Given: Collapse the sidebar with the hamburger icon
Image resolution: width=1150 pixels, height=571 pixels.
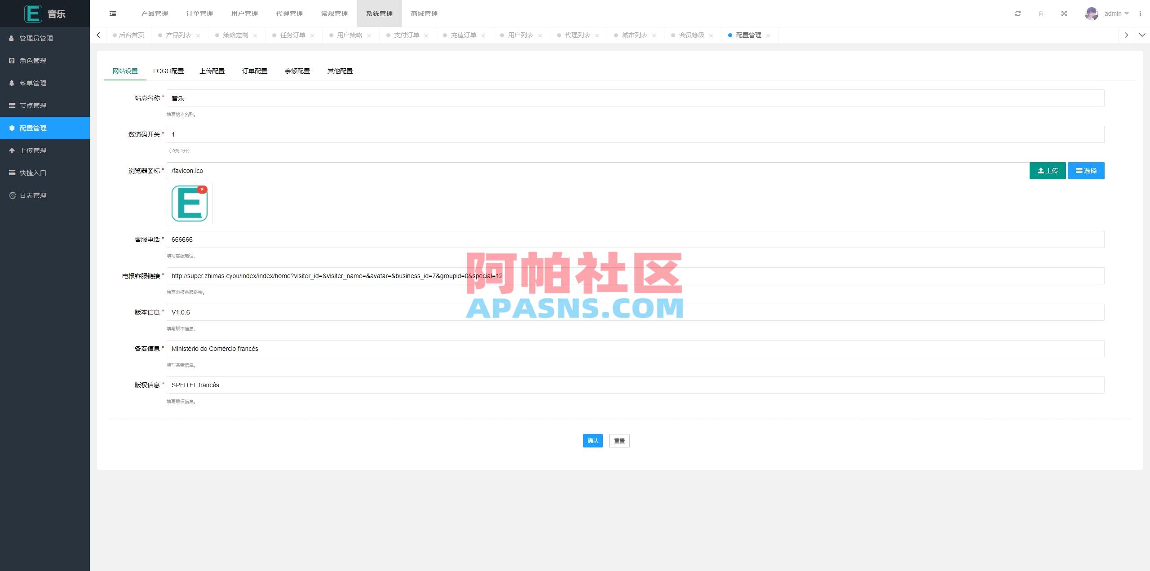Looking at the screenshot, I should [x=113, y=13].
